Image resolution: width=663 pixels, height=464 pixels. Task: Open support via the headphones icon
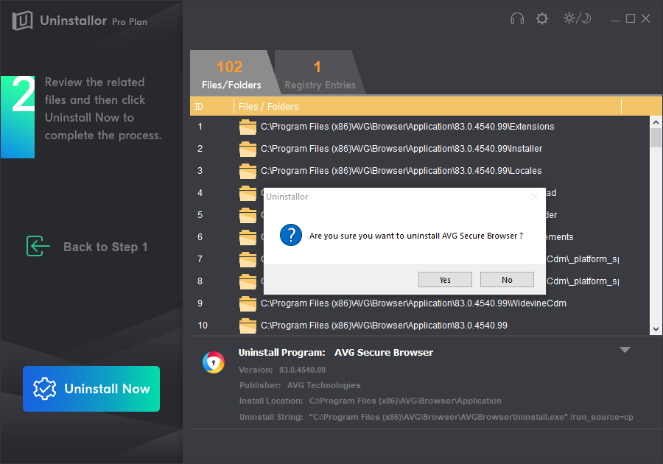click(x=516, y=18)
